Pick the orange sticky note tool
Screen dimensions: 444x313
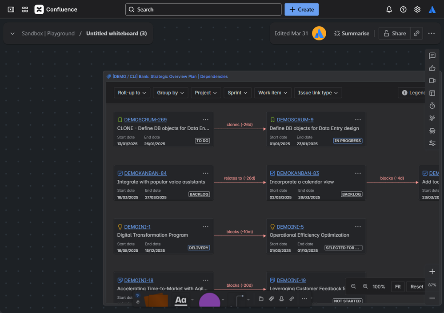(156, 300)
